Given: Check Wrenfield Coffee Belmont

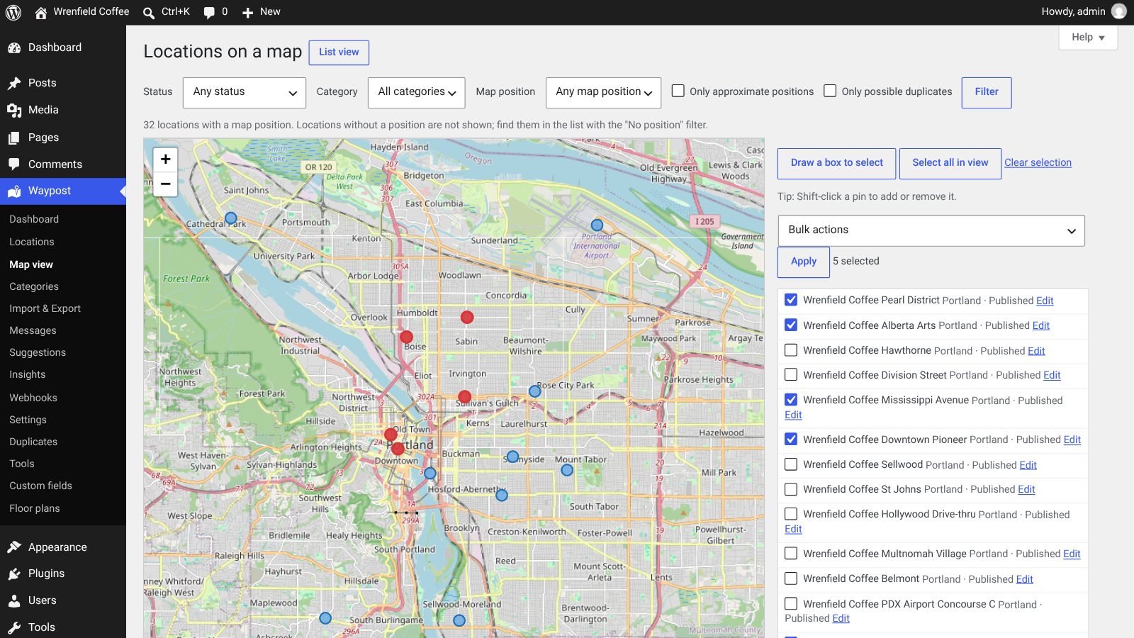Looking at the screenshot, I should coord(791,578).
